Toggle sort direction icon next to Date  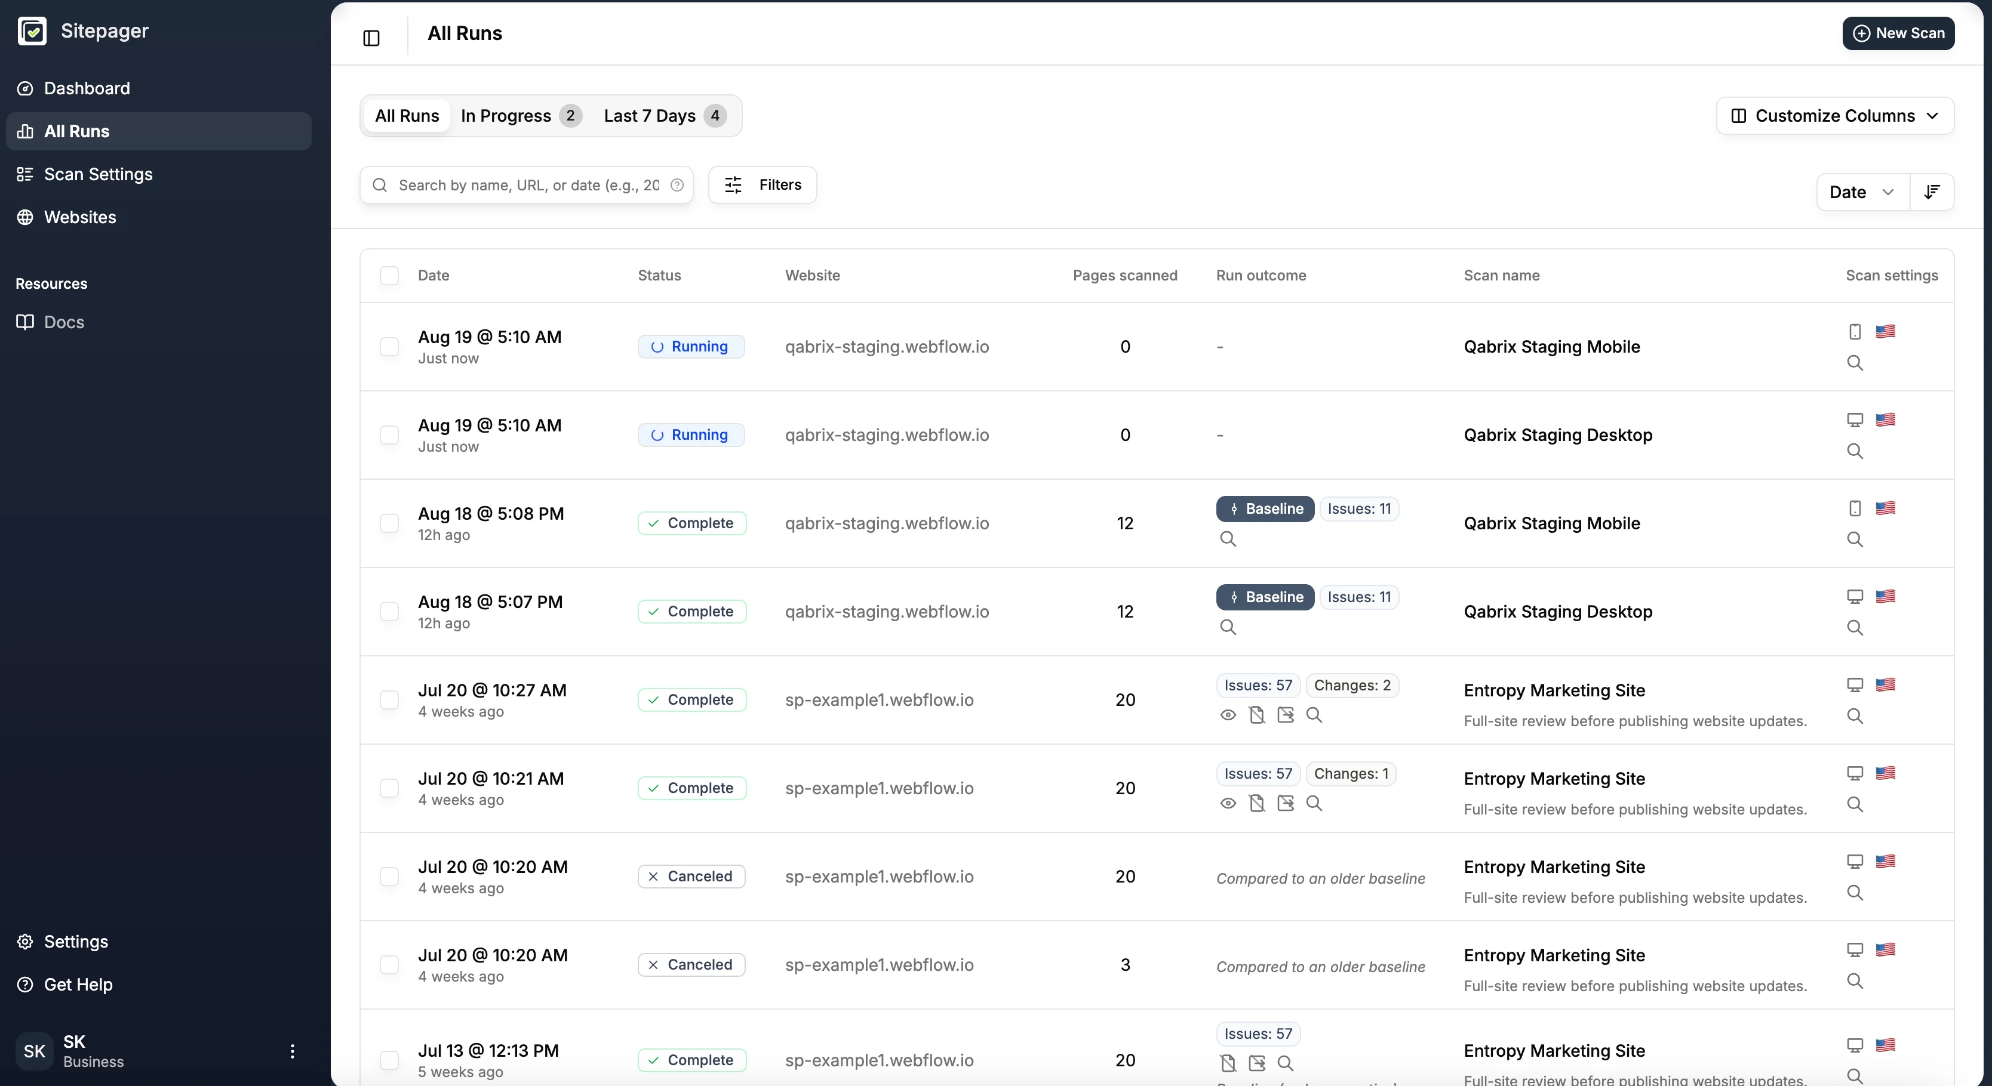1932,192
